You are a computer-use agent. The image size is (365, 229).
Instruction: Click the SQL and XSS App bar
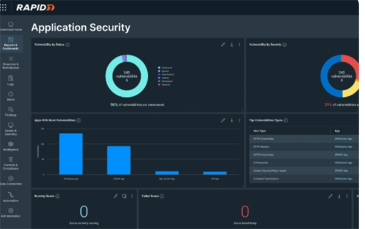coord(167,173)
